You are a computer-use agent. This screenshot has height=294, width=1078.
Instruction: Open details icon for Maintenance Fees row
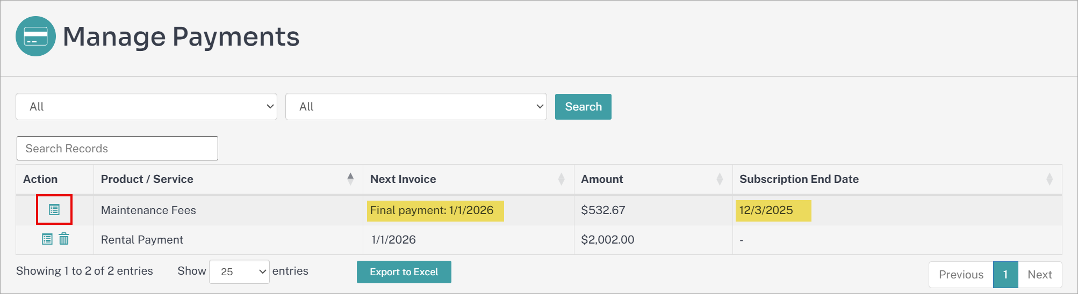[54, 210]
